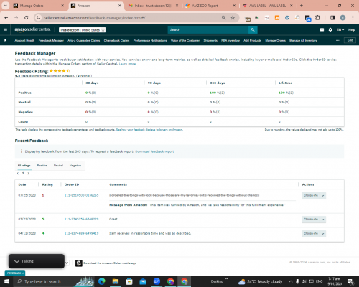Screen dimensions: 359x287
Task: Open Choose one dropdown for the 07/25/2023 feedback
Action: pos(314,196)
